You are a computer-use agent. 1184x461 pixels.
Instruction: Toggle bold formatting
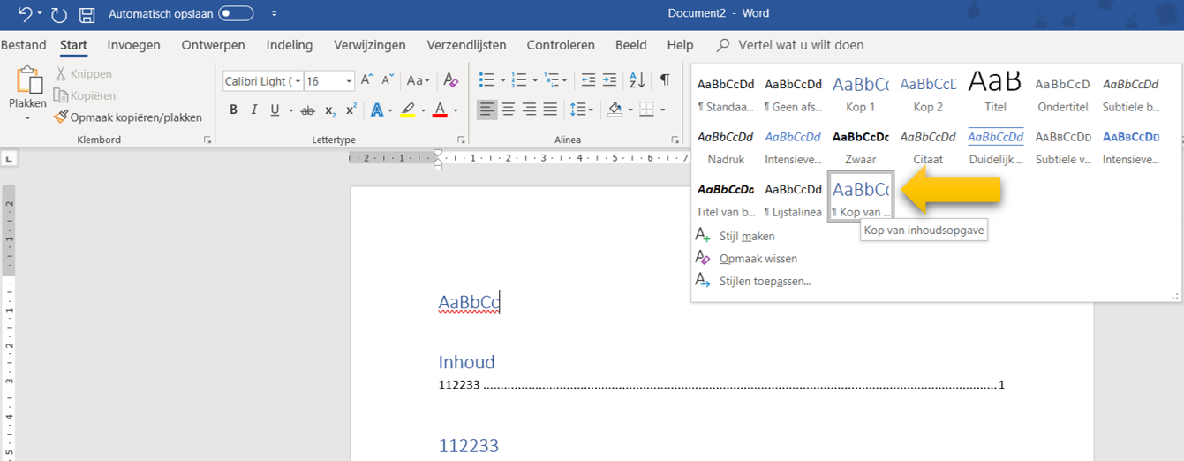pos(233,110)
